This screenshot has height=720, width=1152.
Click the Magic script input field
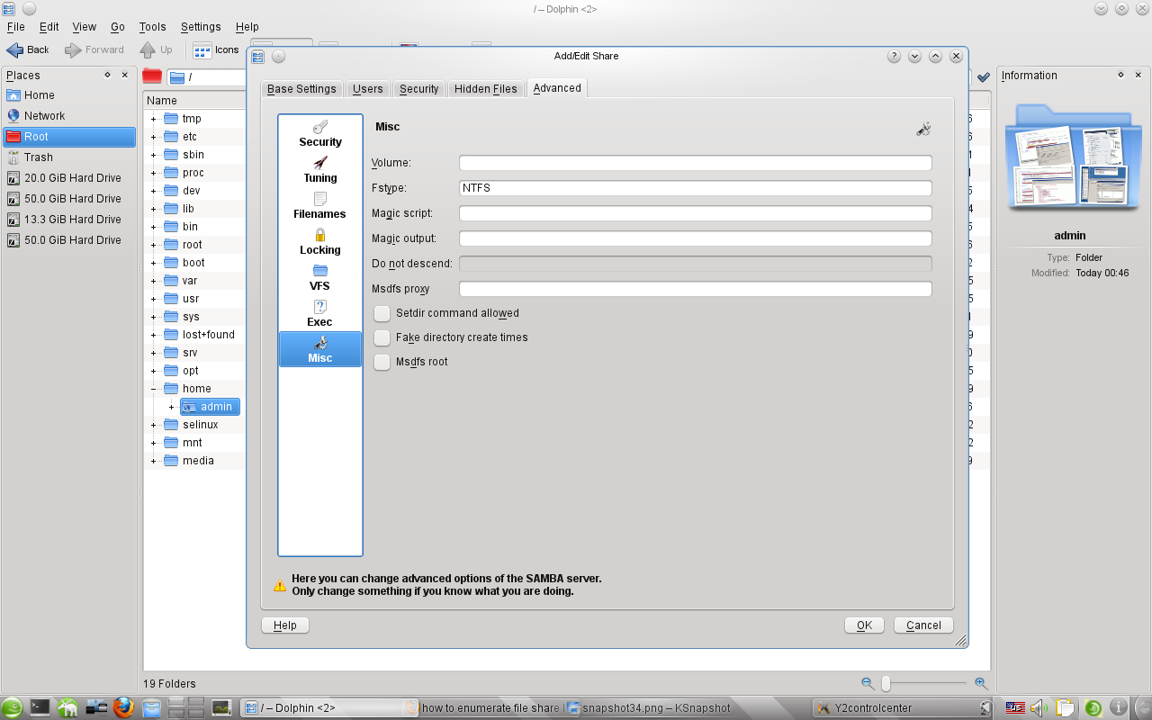click(x=696, y=213)
